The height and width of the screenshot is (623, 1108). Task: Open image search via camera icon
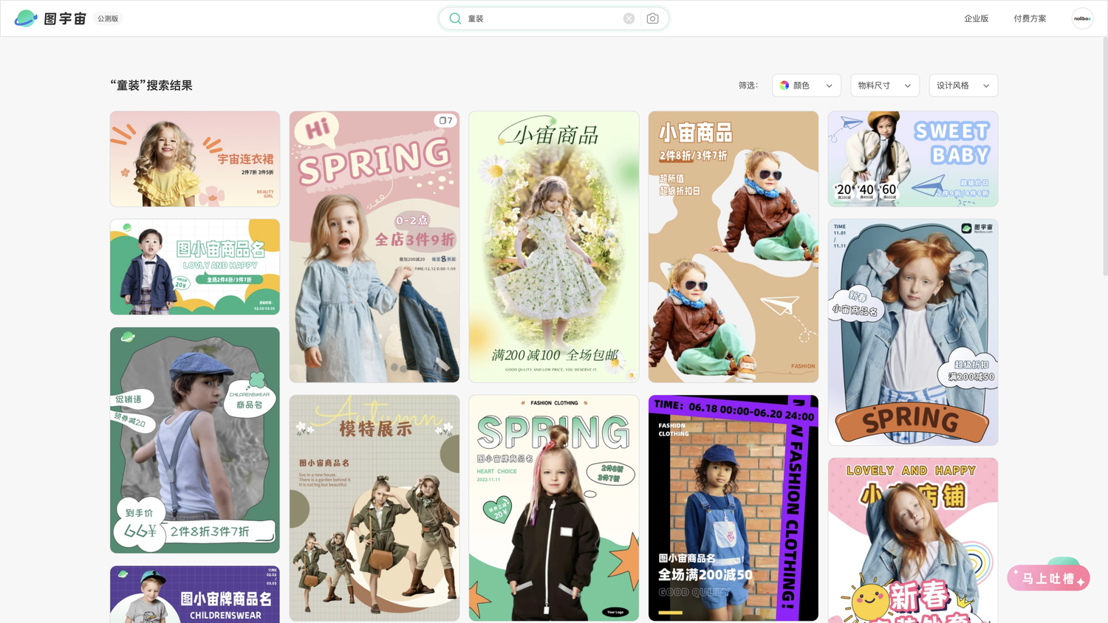click(x=652, y=18)
